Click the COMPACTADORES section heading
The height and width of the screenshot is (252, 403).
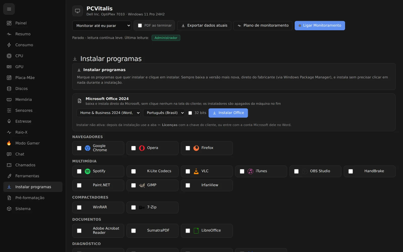pyautogui.click(x=90, y=197)
